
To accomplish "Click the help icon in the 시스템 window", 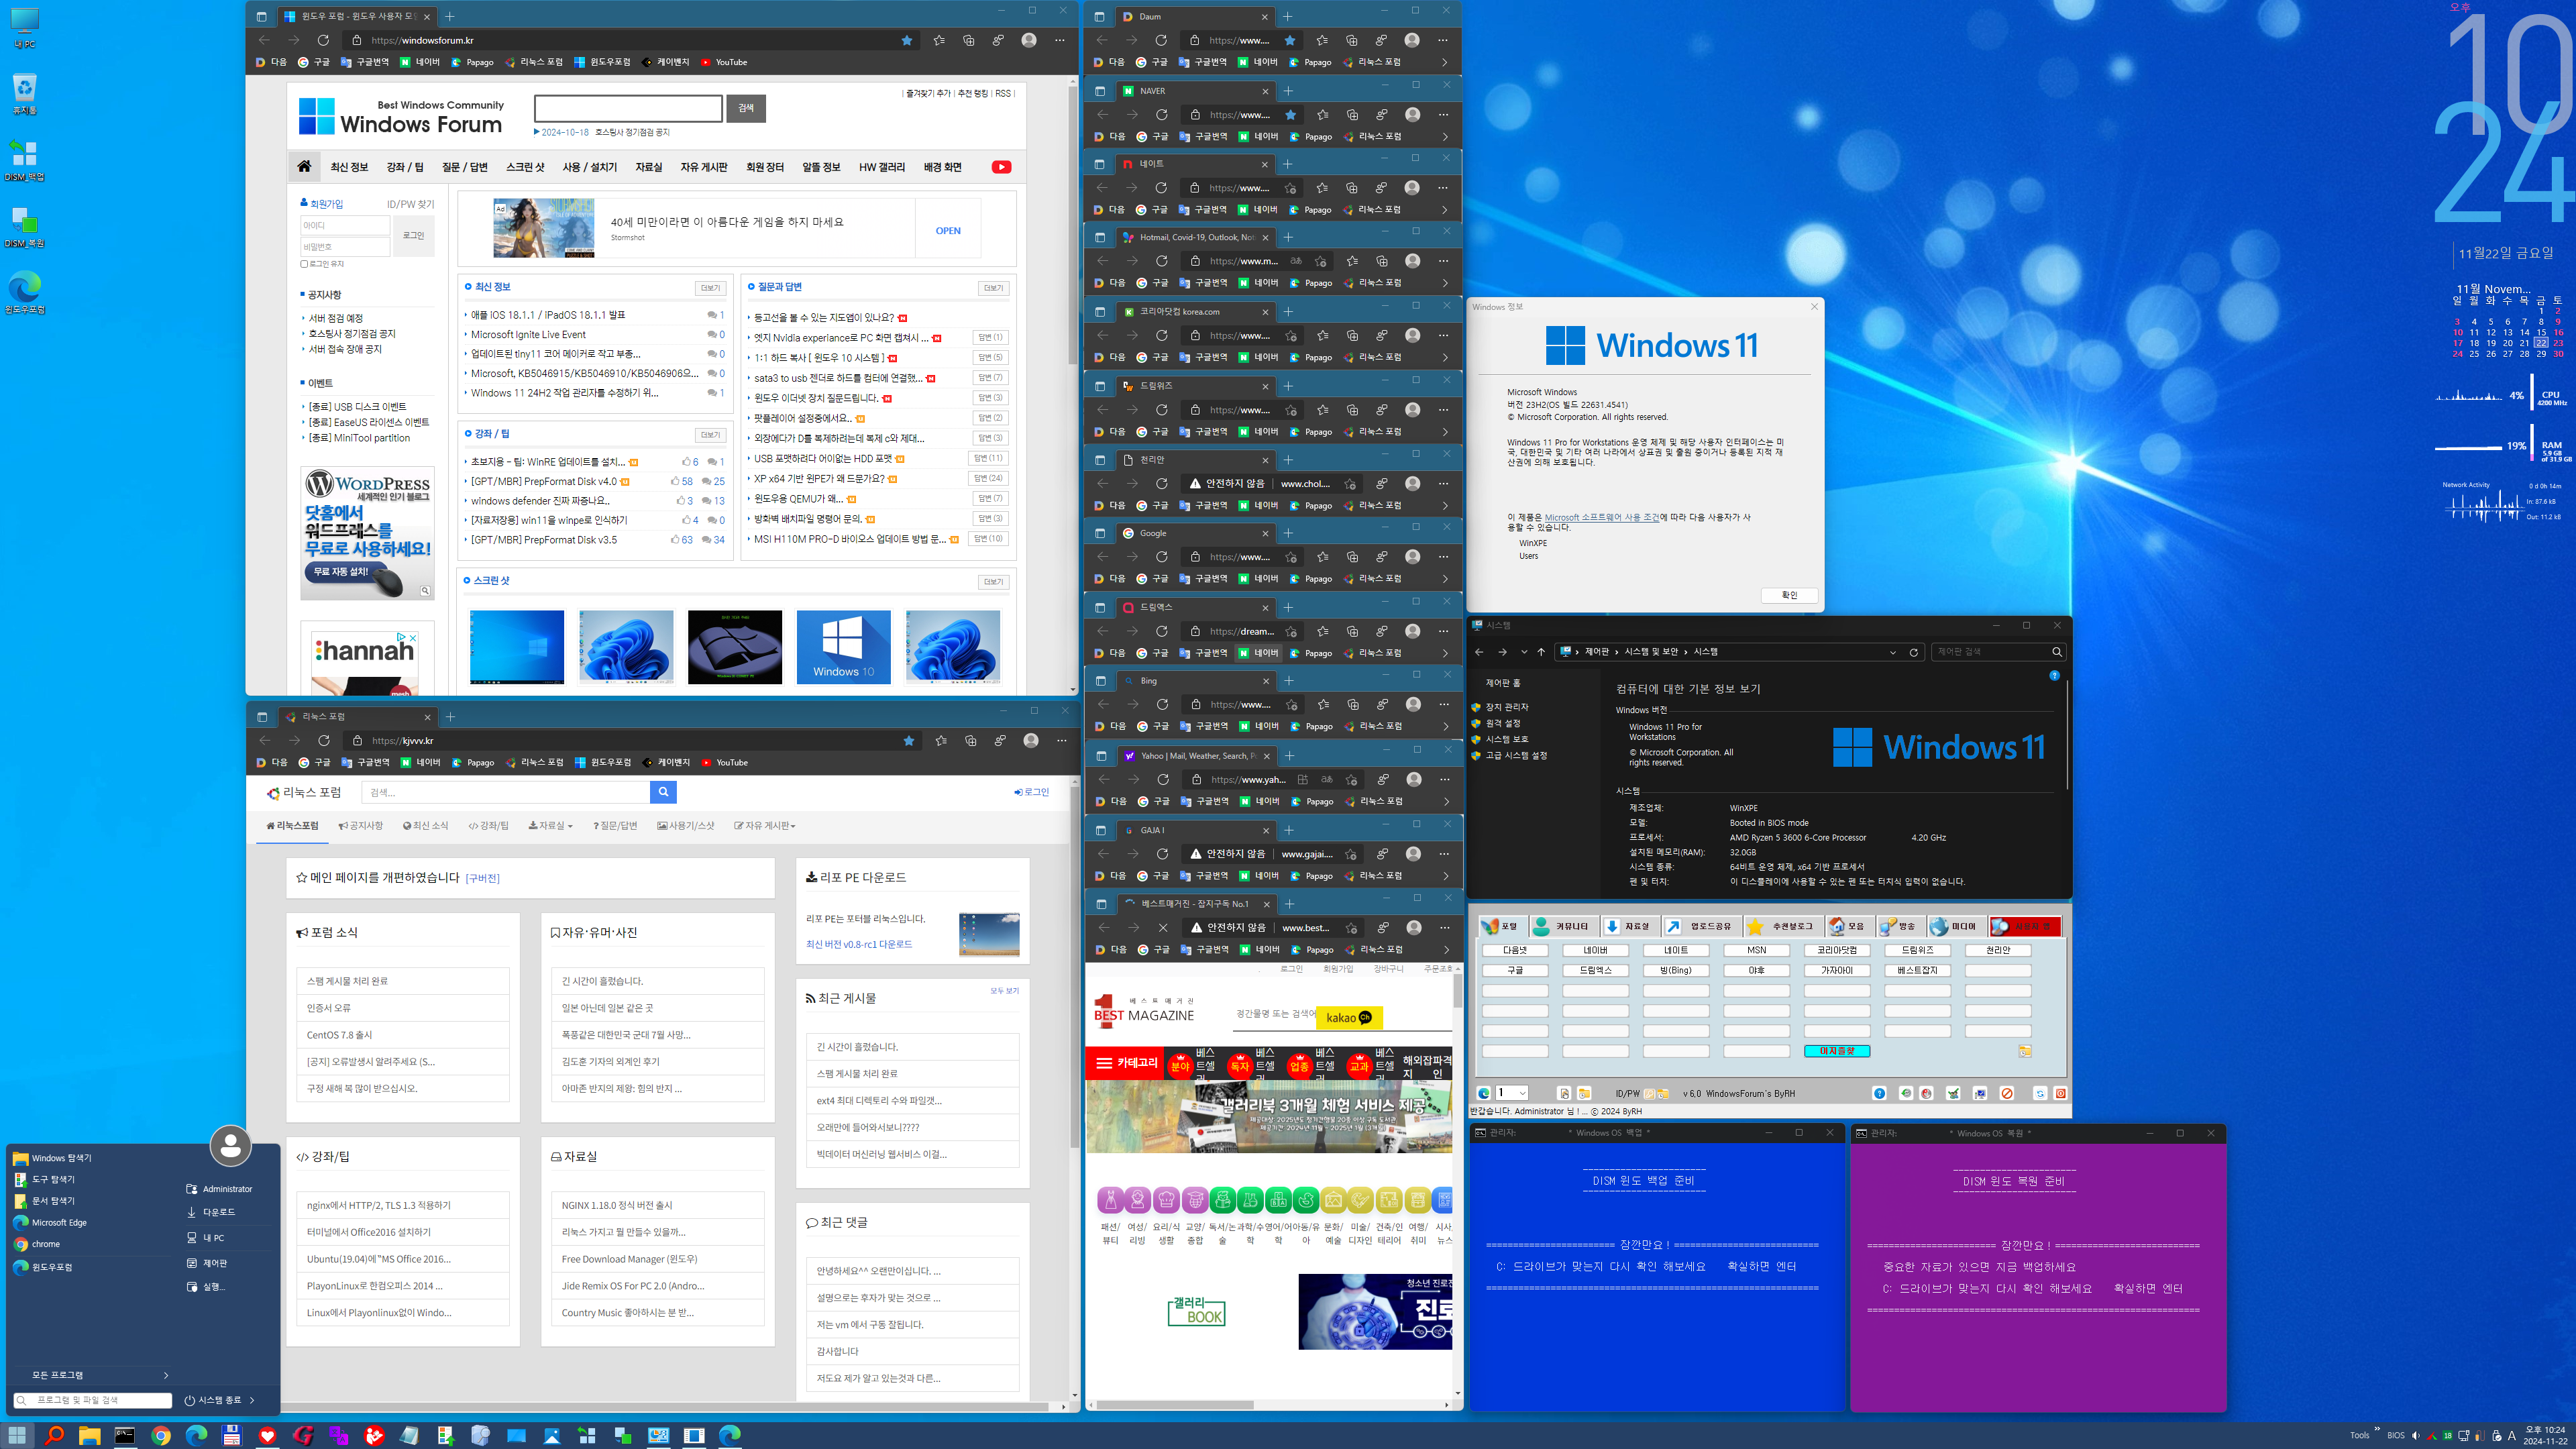I will coord(2054,676).
